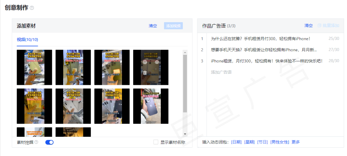347x156 pixels.
Task: Click the (3/3) slogan count
Action: 231,26
